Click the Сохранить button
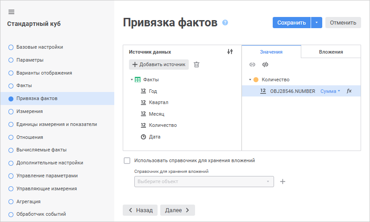 291,23
